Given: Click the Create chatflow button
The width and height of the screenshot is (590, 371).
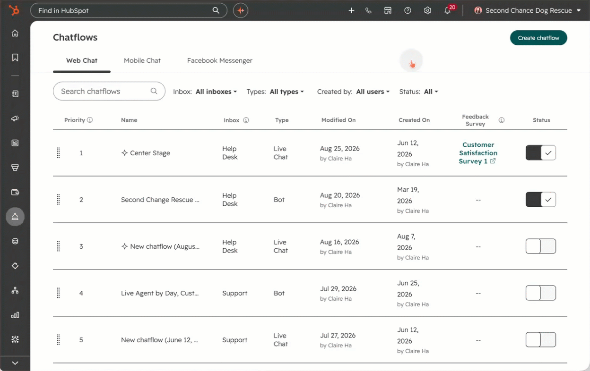Looking at the screenshot, I should pos(538,38).
